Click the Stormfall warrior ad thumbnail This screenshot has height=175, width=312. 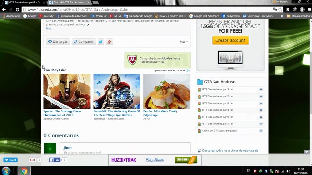117,91
